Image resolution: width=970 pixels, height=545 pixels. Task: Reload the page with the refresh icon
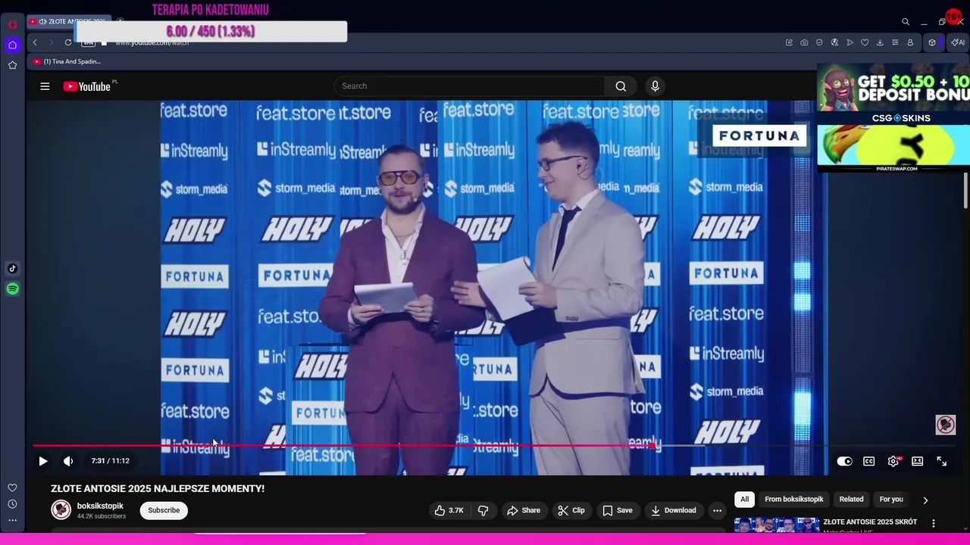pyautogui.click(x=68, y=42)
